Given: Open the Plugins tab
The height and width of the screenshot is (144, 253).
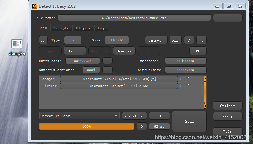Looking at the screenshot, I should pyautogui.click(x=83, y=28).
